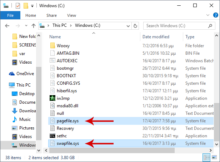Select the hiberfil.sys file icon
Screen dimensions: 220x162
[x=52, y=90]
